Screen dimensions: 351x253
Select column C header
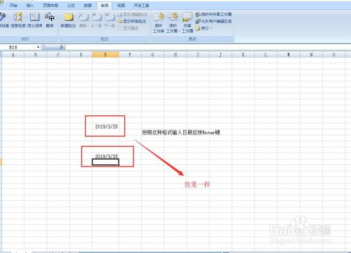[x=58, y=55]
